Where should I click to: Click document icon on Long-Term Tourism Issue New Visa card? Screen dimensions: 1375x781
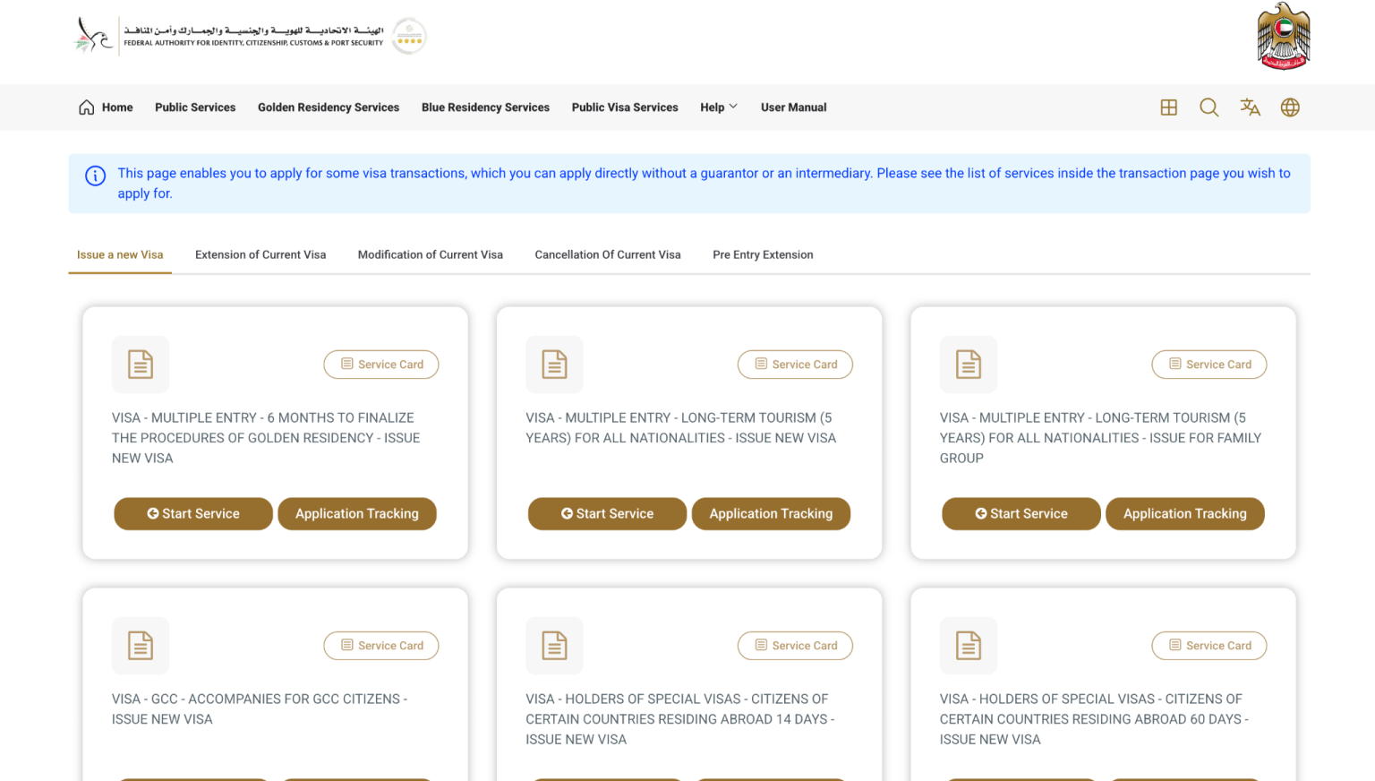(554, 365)
